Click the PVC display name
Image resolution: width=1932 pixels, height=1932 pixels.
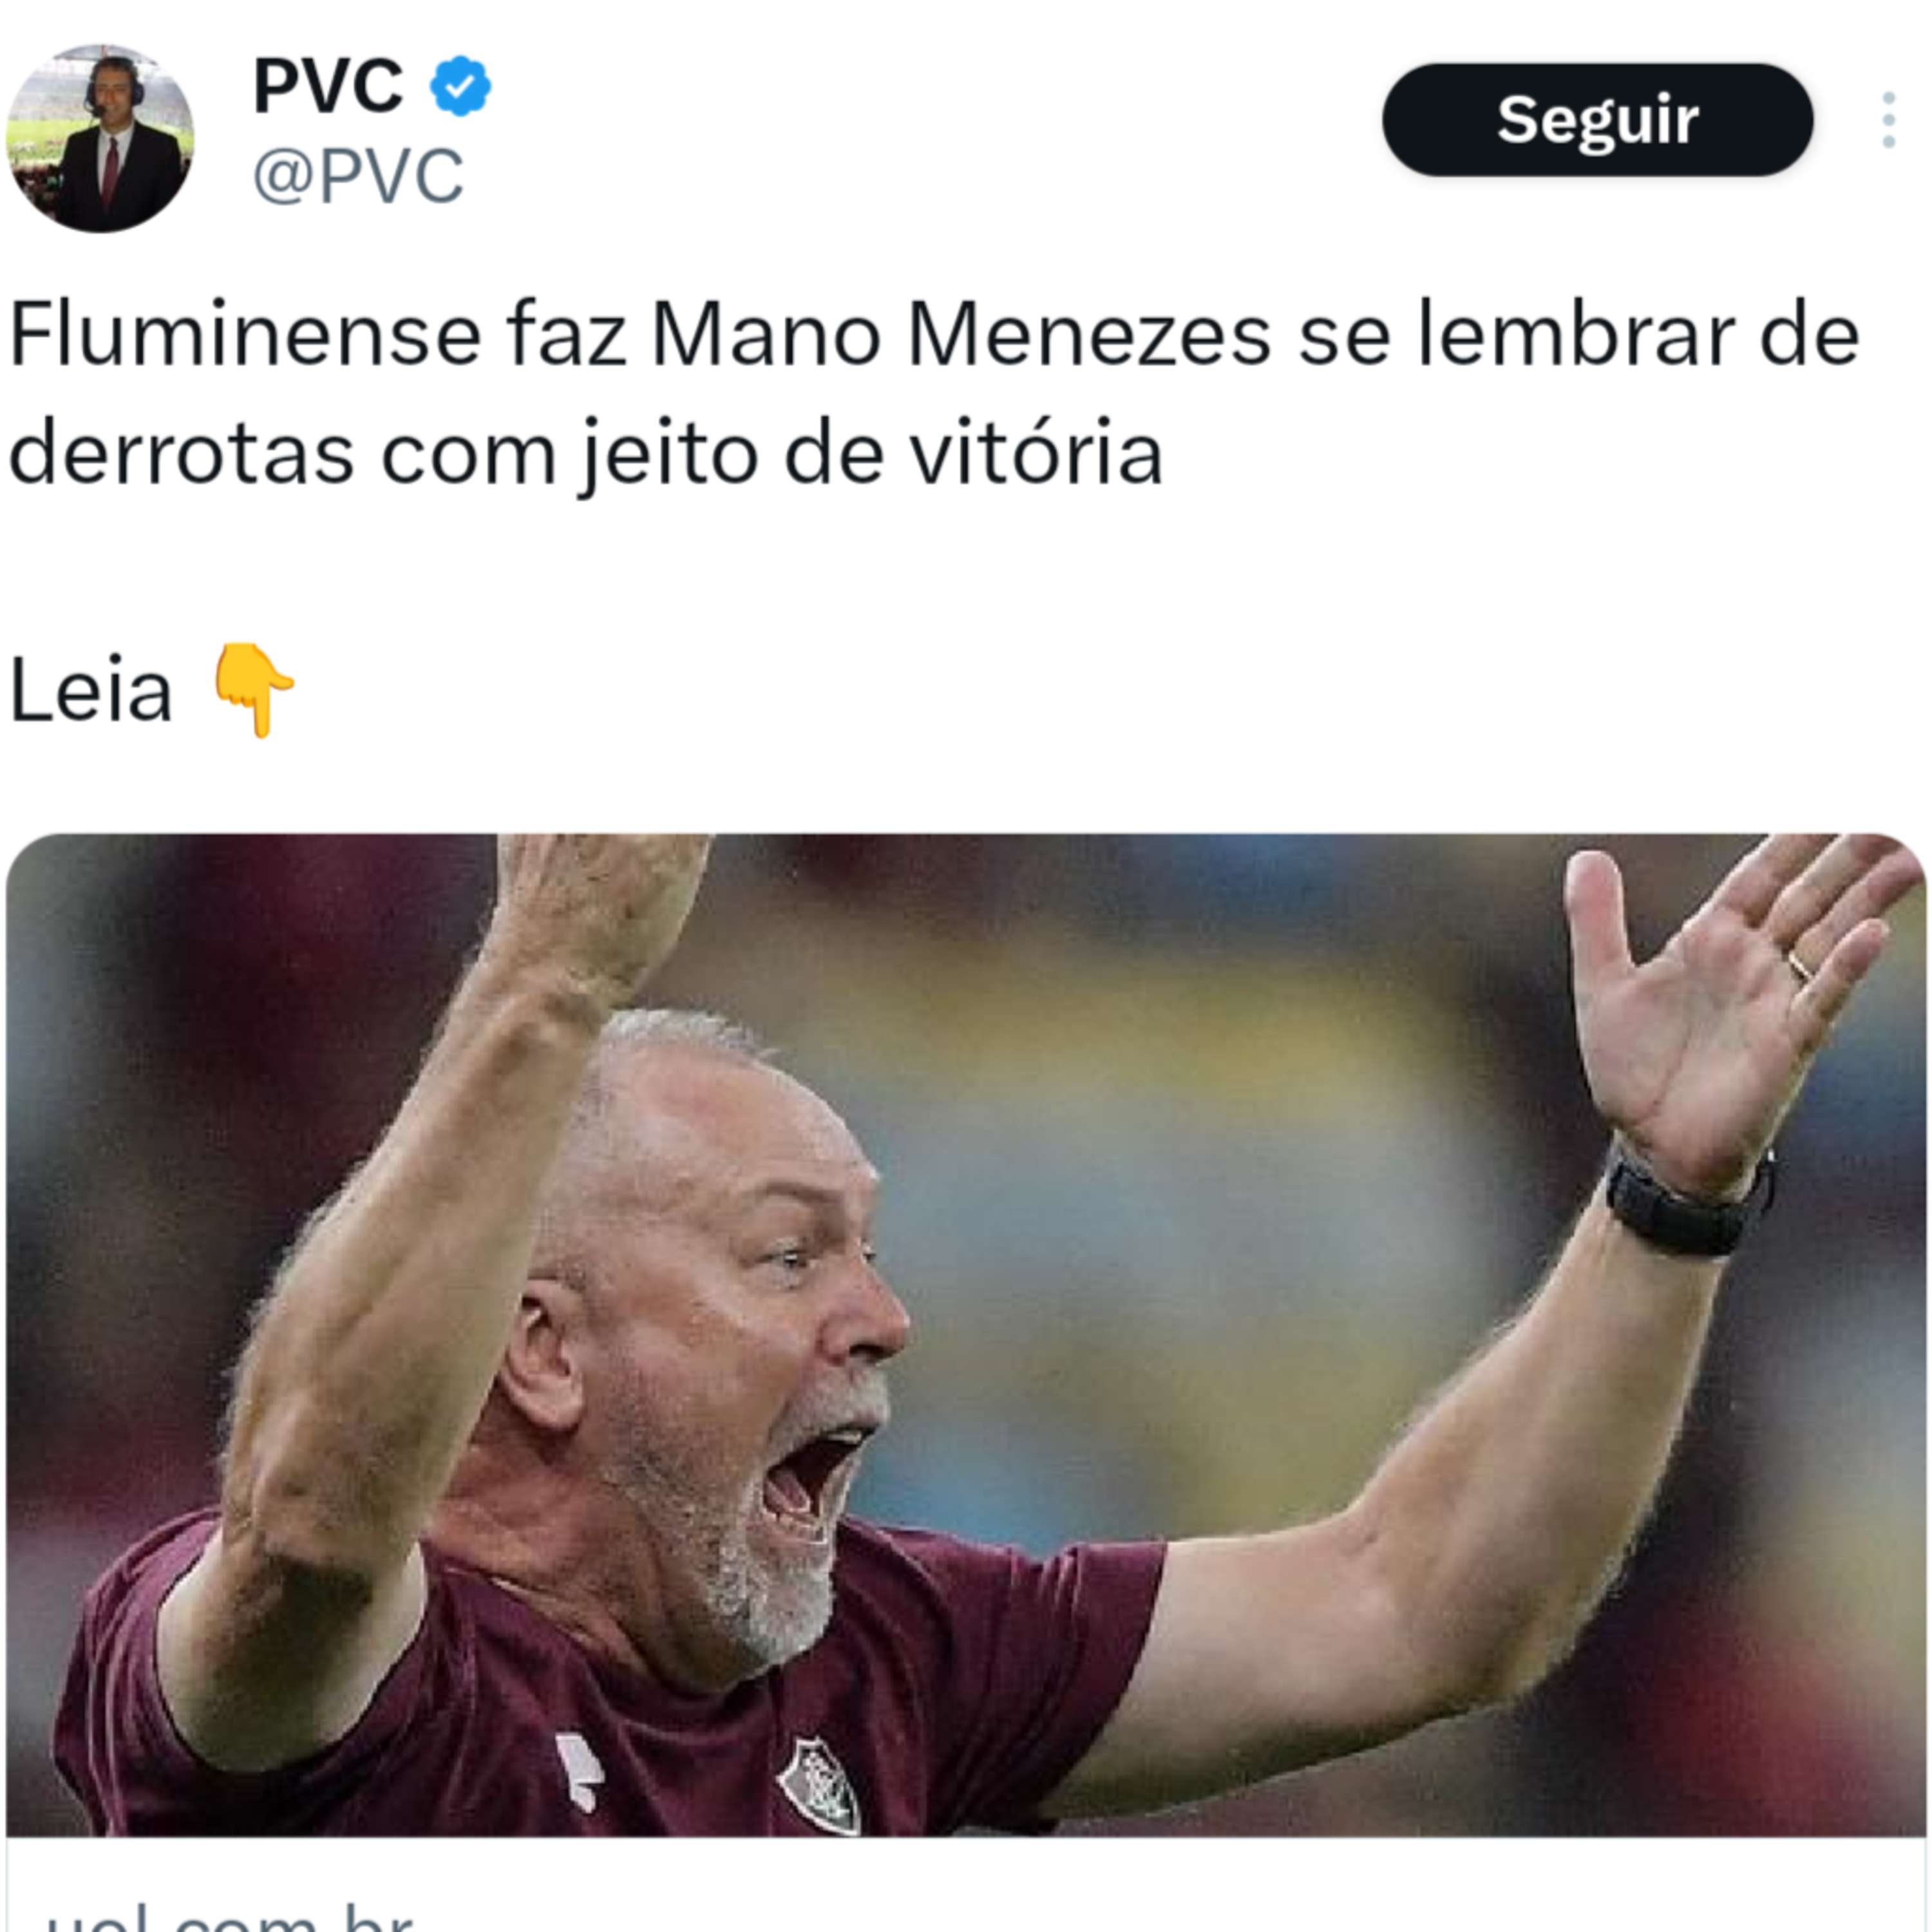pyautogui.click(x=328, y=86)
